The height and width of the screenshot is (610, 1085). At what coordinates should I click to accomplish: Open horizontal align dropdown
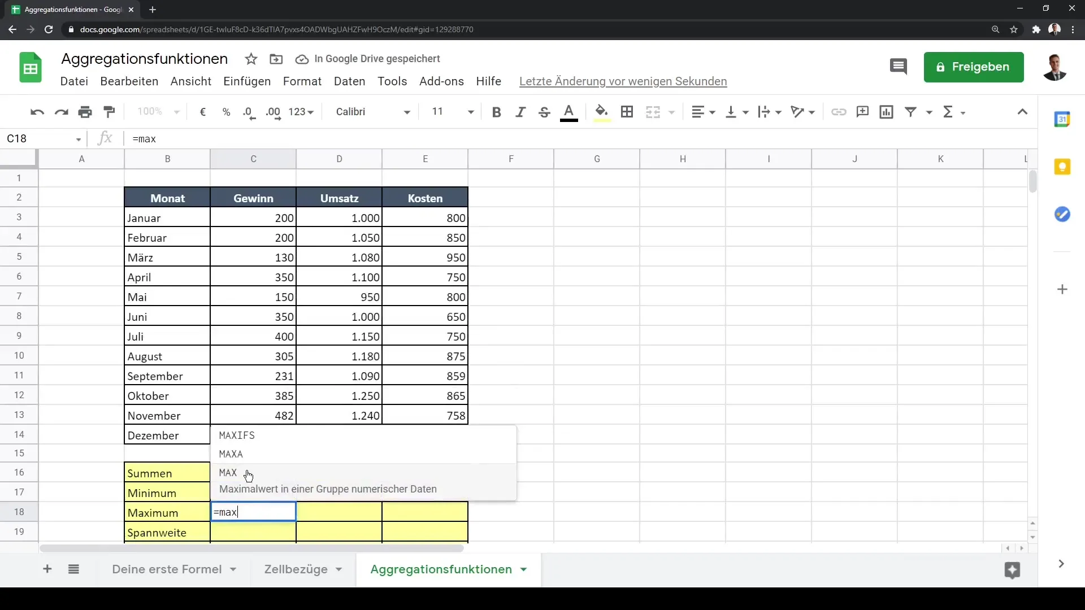point(704,112)
